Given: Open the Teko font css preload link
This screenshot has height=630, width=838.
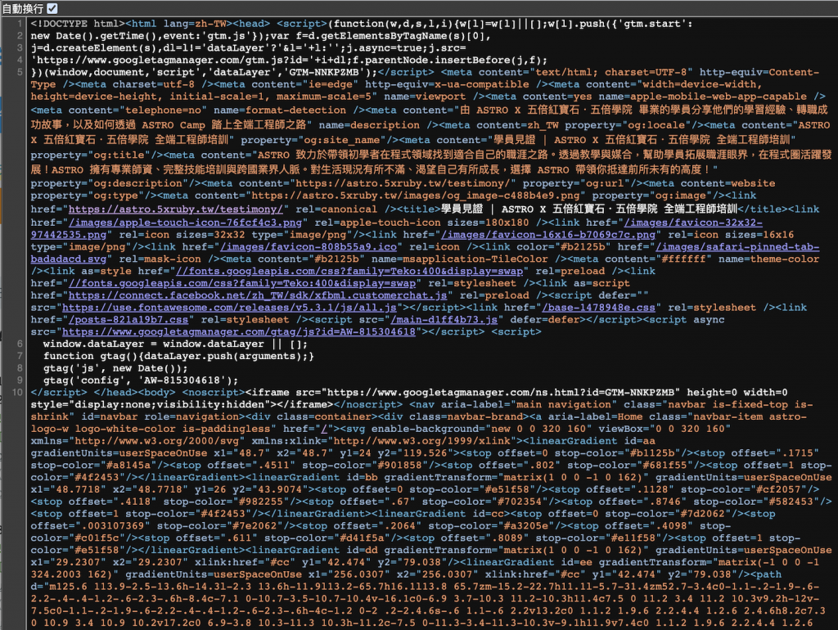Looking at the screenshot, I should 349,271.
